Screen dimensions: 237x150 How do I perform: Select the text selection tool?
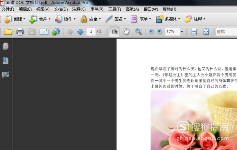(115, 32)
